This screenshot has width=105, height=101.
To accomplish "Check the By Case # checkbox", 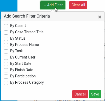I will (6, 26).
